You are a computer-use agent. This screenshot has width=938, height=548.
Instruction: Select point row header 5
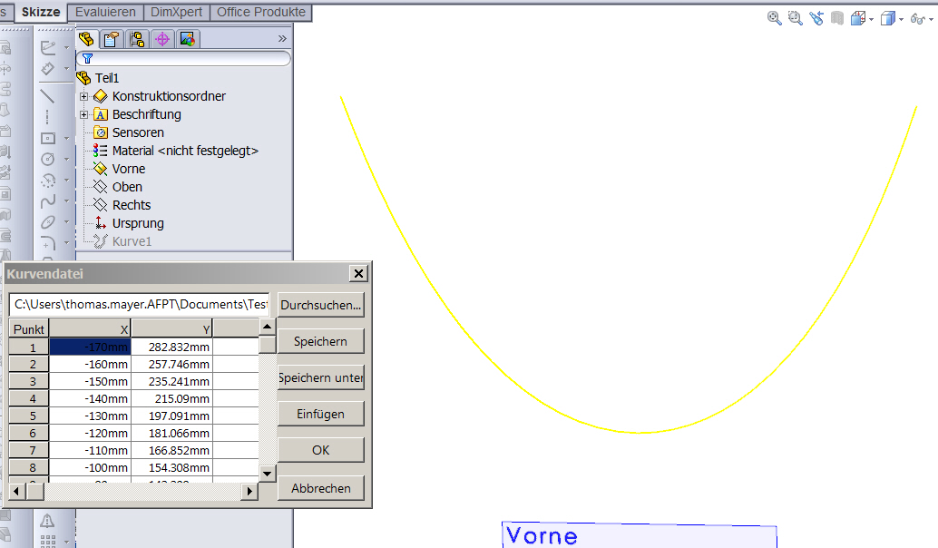29,416
